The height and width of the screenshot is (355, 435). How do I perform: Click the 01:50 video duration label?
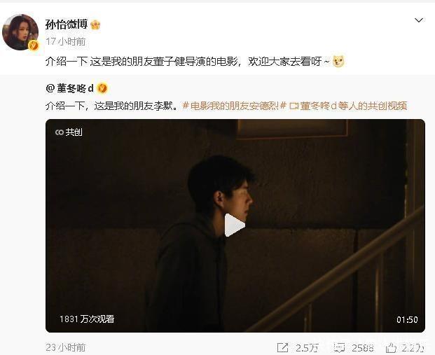[x=407, y=320]
